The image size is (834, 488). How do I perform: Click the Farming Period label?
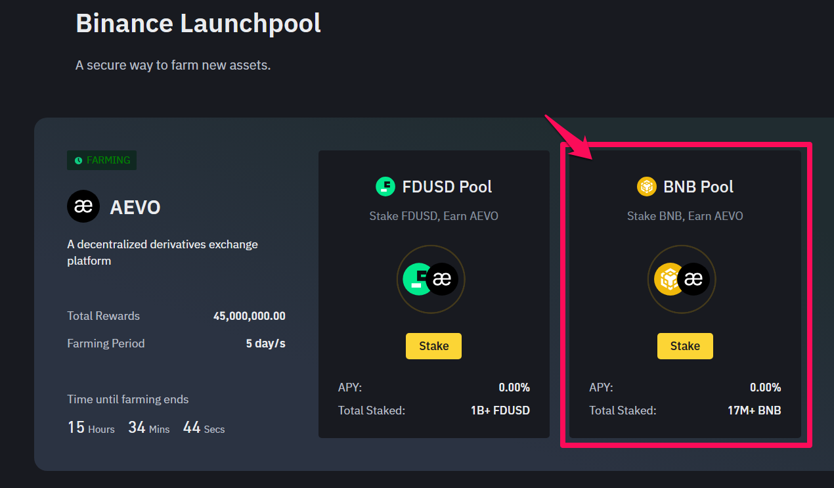[x=106, y=344]
